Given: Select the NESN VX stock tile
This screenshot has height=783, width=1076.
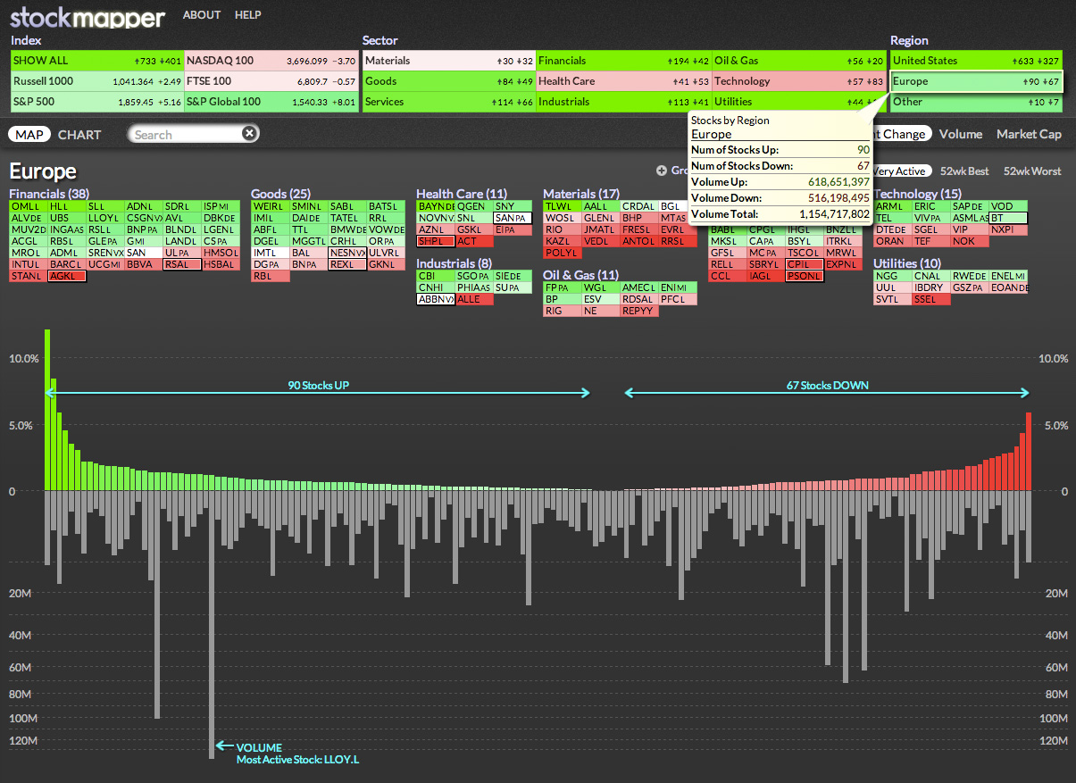Looking at the screenshot, I should (x=346, y=253).
